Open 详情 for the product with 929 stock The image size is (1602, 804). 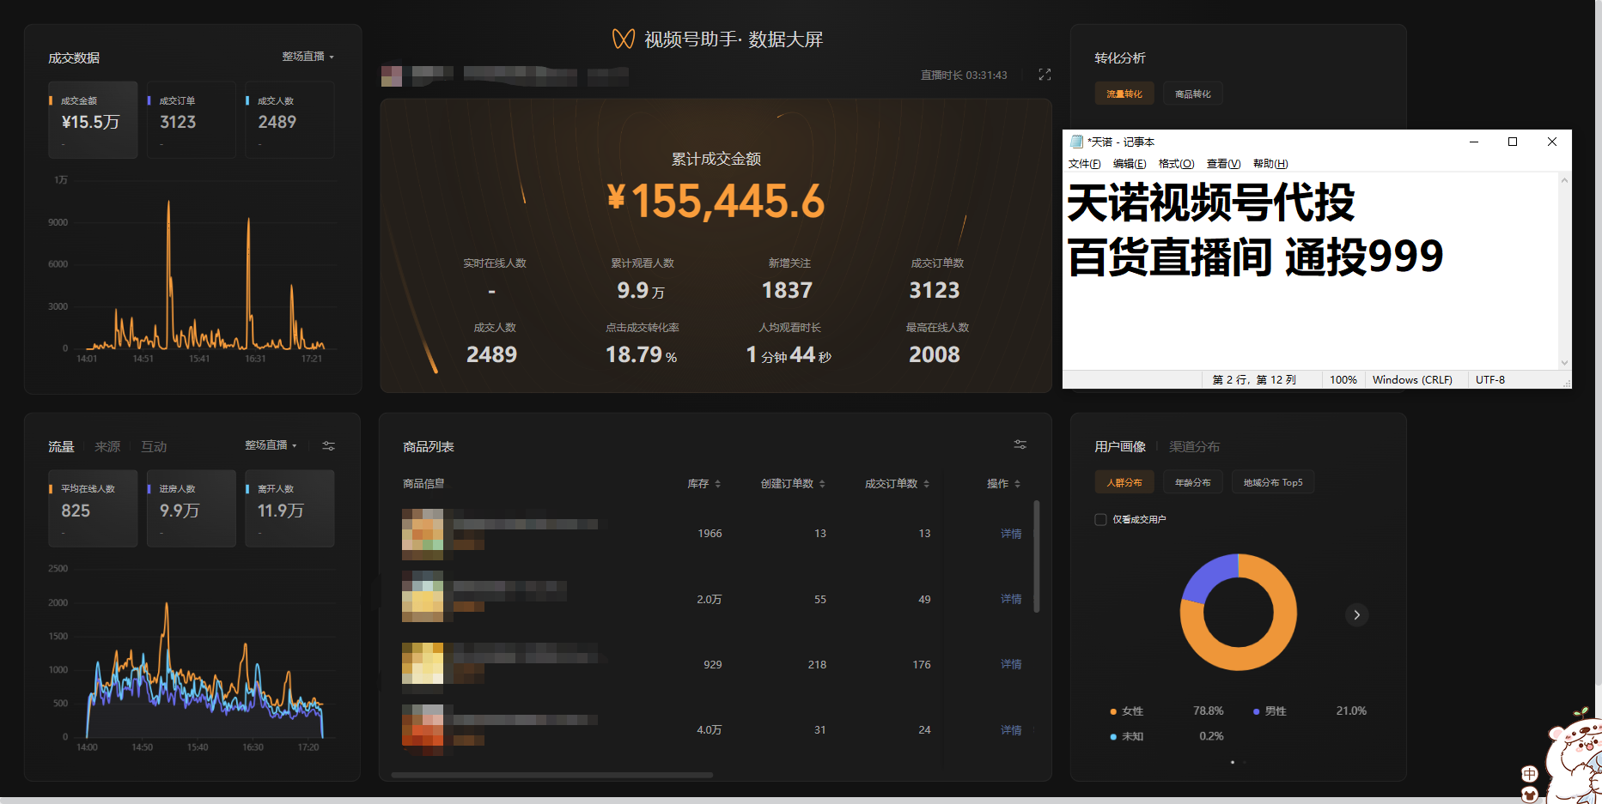(x=1011, y=664)
